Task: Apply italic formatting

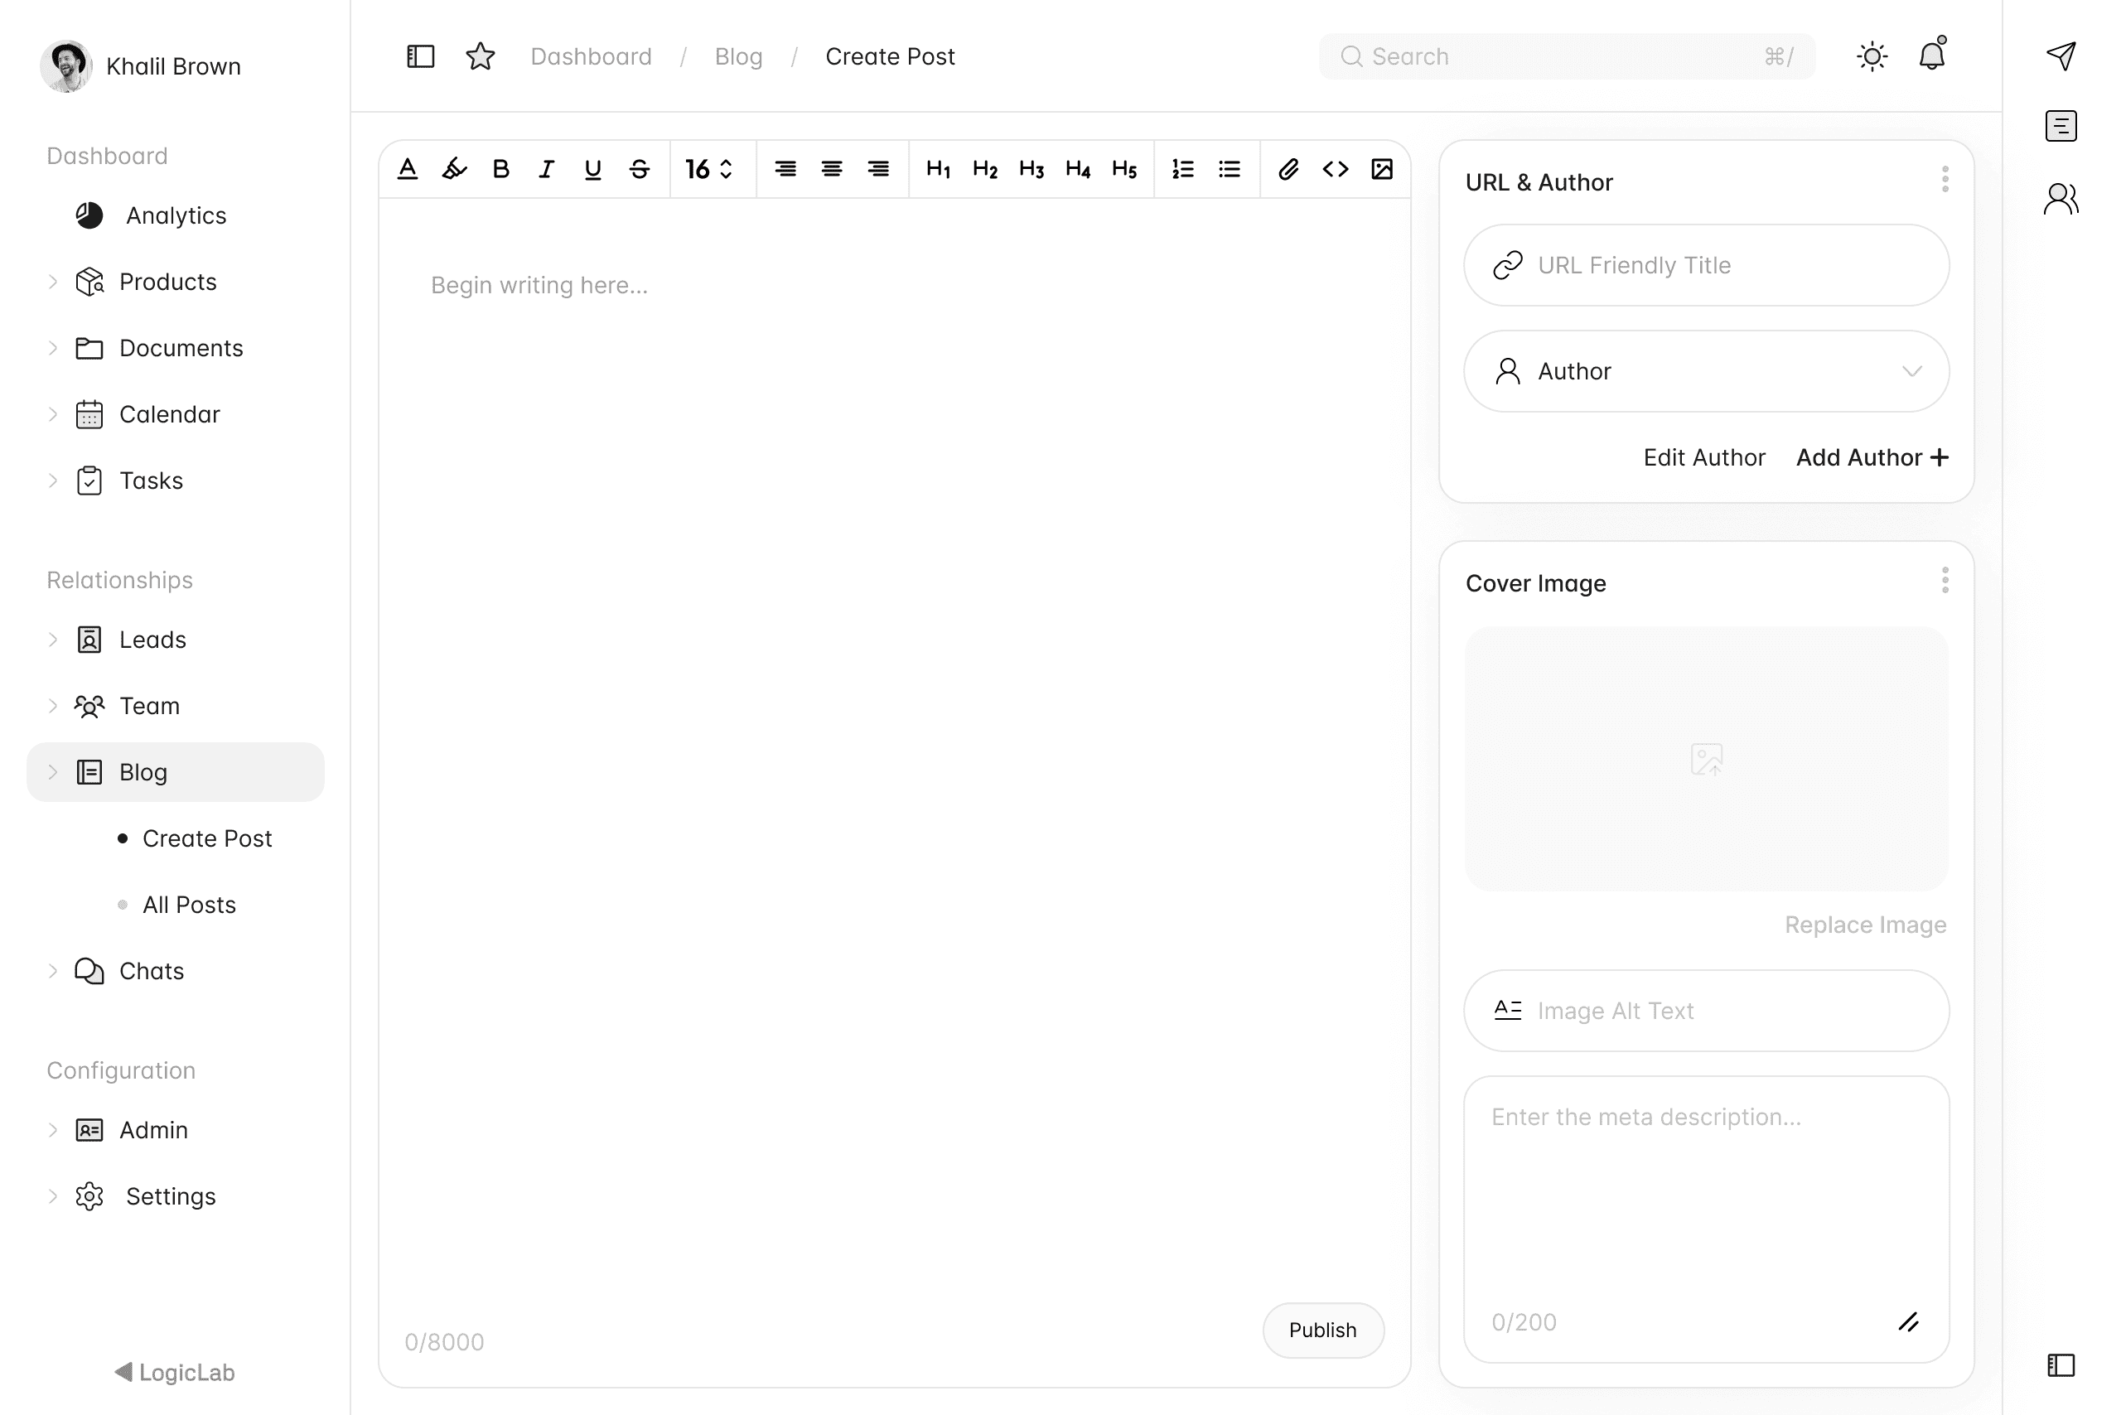Action: [x=546, y=169]
